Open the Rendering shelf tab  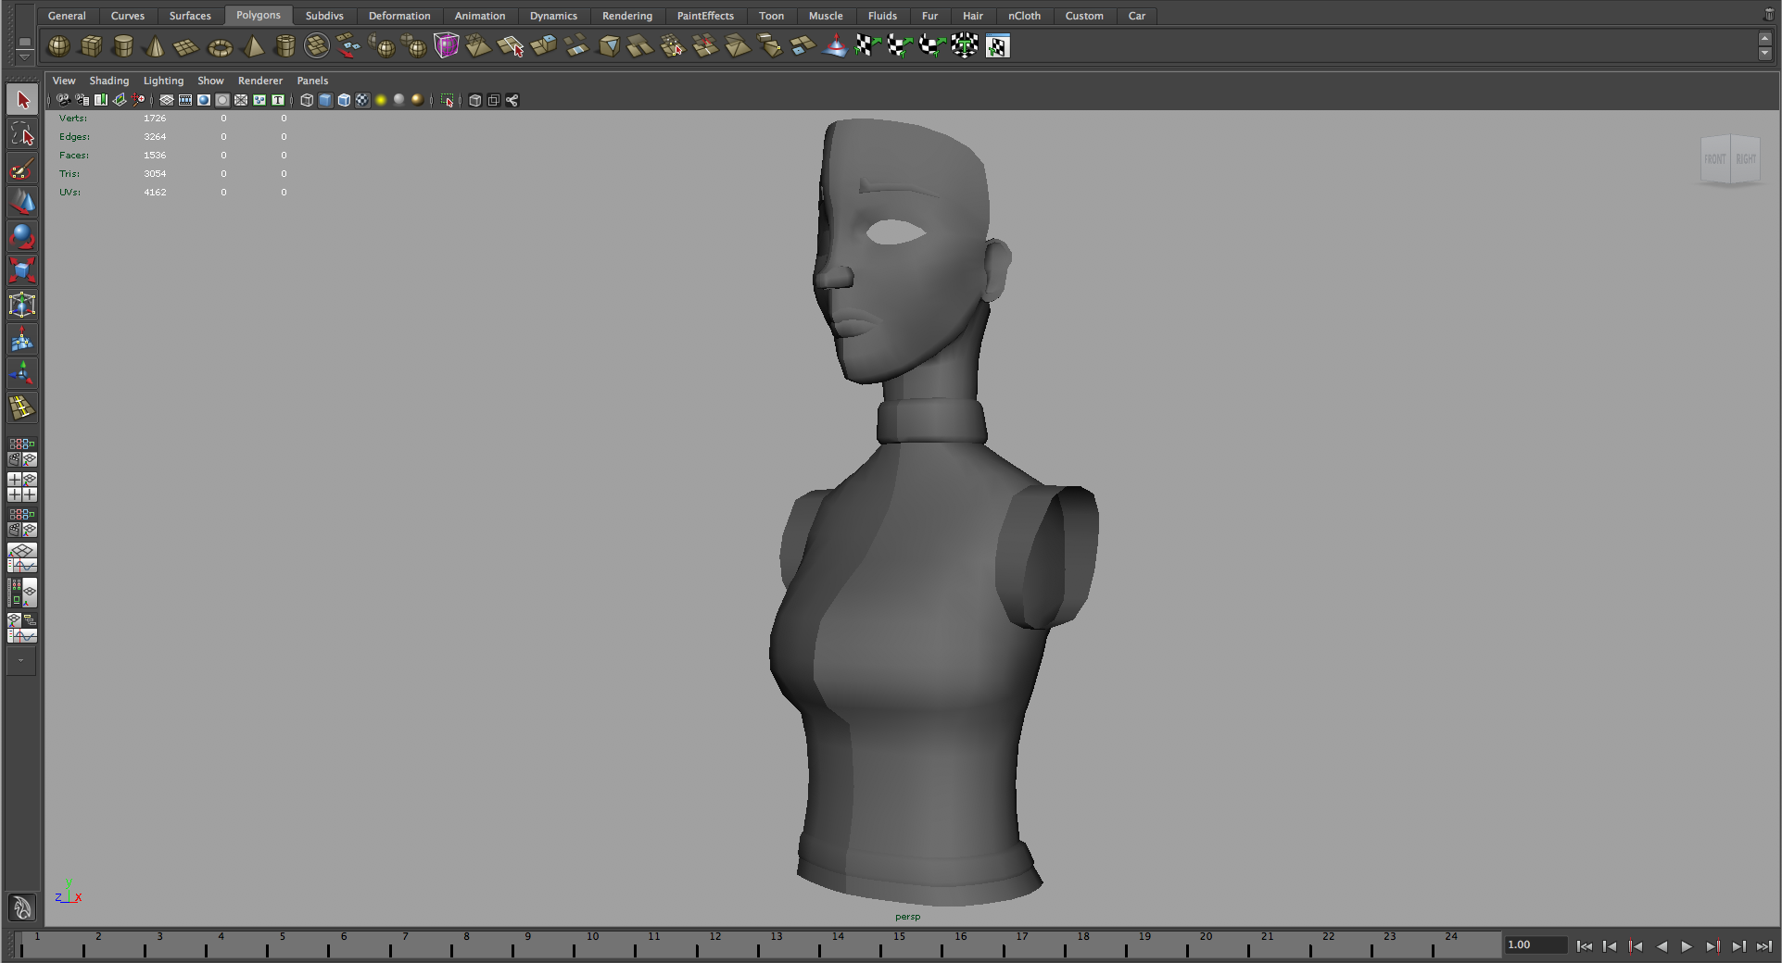pos(626,16)
